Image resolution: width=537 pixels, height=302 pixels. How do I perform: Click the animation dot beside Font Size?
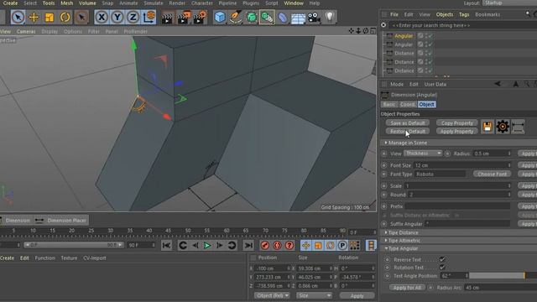(384, 165)
